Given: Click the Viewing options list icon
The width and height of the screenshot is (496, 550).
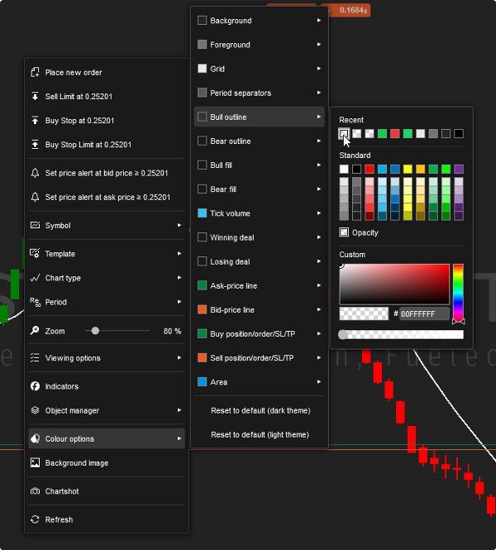Looking at the screenshot, I should [x=35, y=358].
